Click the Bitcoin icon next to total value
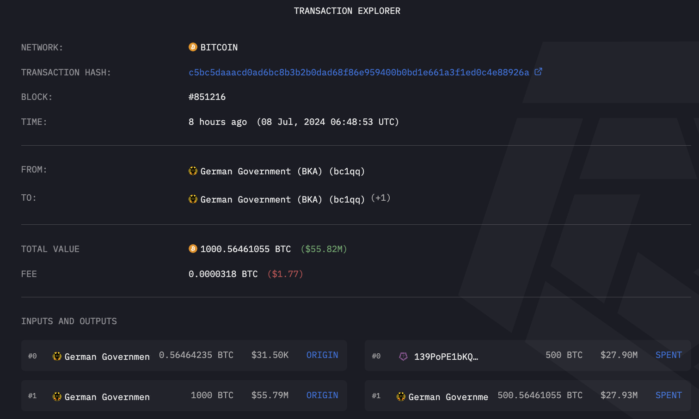This screenshot has height=419, width=699. [x=193, y=249]
